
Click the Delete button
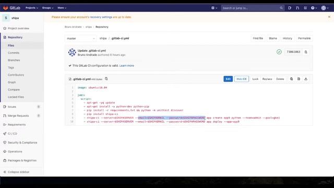(x=280, y=79)
